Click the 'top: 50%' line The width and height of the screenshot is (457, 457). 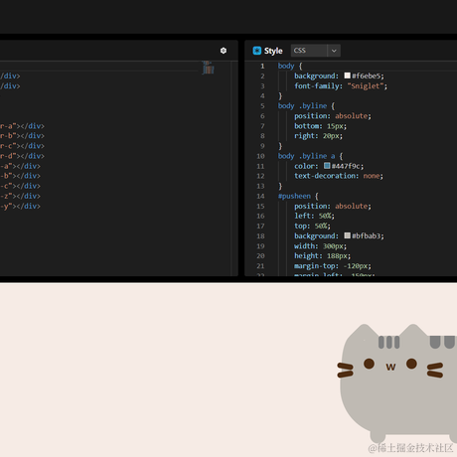[x=313, y=226]
